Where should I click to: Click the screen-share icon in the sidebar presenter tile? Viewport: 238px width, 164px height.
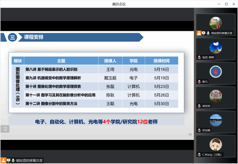click(x=203, y=33)
